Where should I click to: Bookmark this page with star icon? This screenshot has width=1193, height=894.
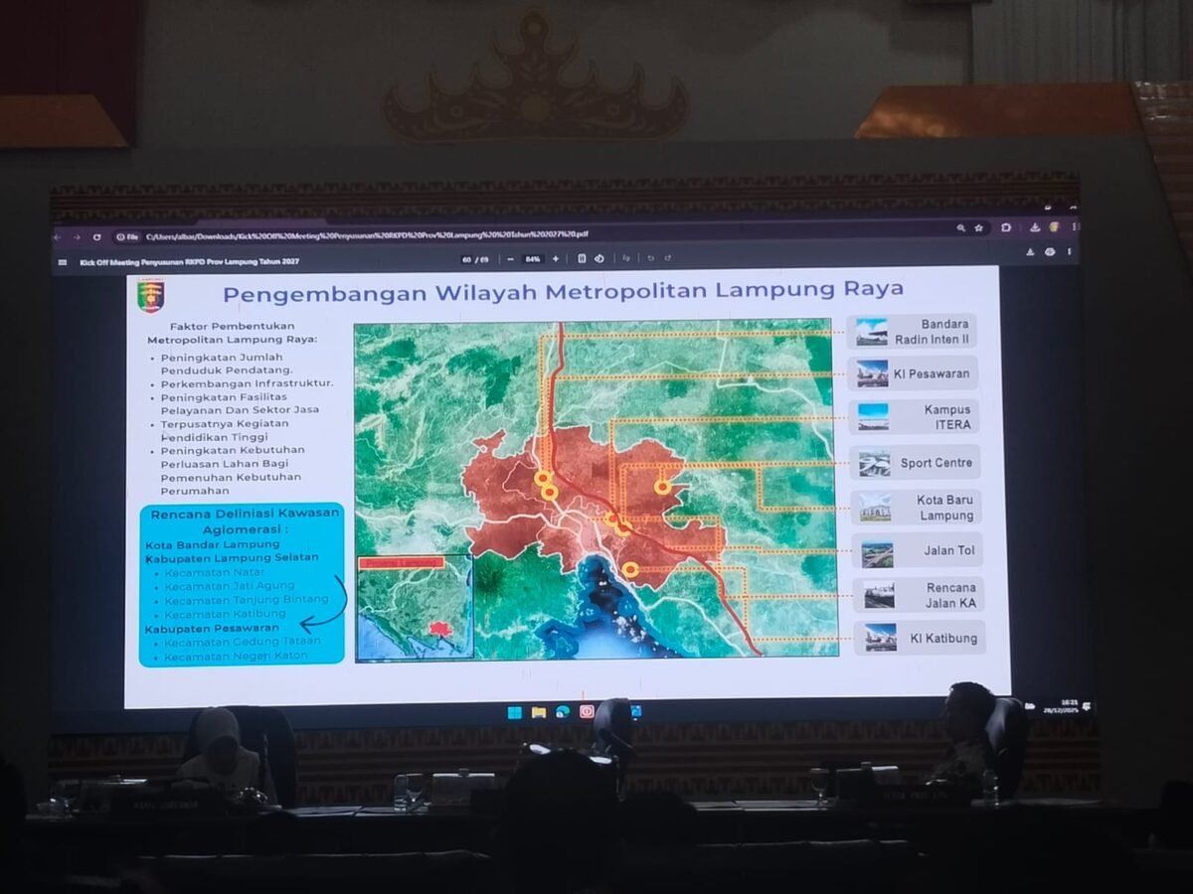979,227
